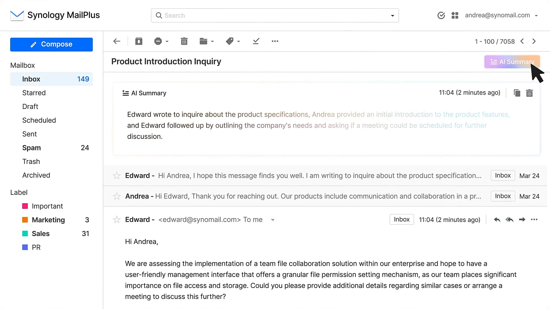Viewport: 550px width, 309px height.
Task: Reply all to Edward's latest message
Action: coord(510,219)
